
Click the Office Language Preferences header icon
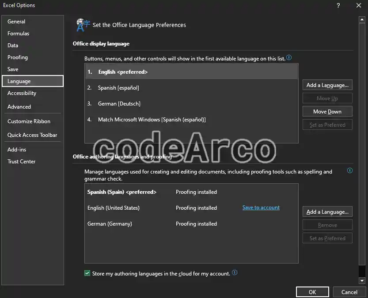click(x=83, y=25)
